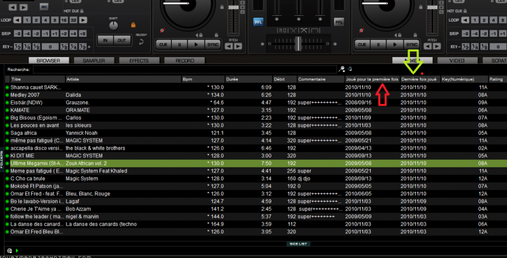Halve the loop with left deck LOOP left arrow
Viewport: 507px width, 258px height.
(18, 20)
